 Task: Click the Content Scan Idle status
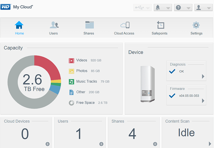186,133
